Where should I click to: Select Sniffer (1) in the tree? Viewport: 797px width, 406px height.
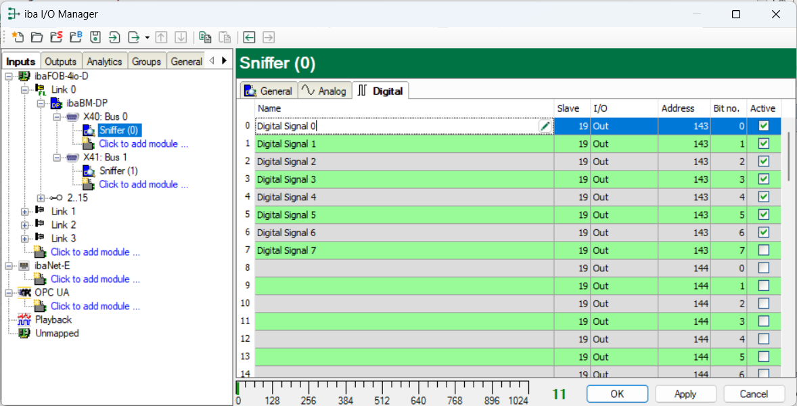coord(118,171)
